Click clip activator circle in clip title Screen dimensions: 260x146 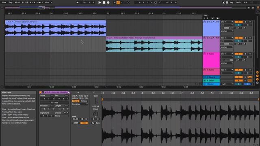(41, 92)
